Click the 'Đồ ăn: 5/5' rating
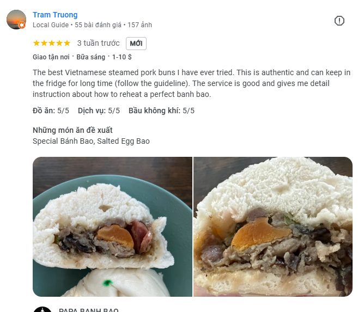Image resolution: width=364 pixels, height=312 pixels. click(x=51, y=111)
